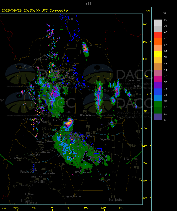Click the dBZ title in the top bar
The image size is (177, 211).
click(x=89, y=4)
